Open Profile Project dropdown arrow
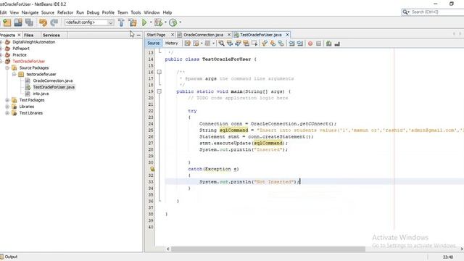This screenshot has height=261, width=464. [181, 22]
